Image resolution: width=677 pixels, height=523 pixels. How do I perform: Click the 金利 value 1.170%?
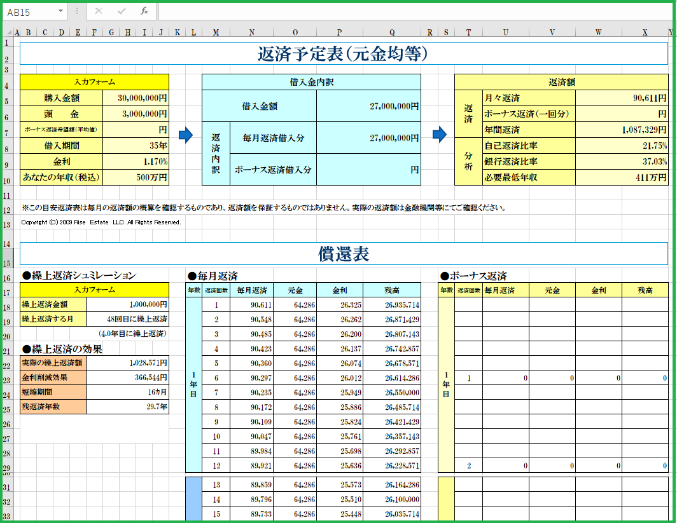coord(136,161)
